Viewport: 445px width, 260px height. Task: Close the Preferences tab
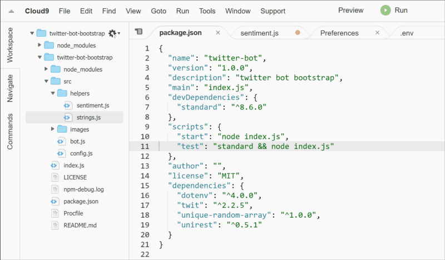pyautogui.click(x=378, y=33)
